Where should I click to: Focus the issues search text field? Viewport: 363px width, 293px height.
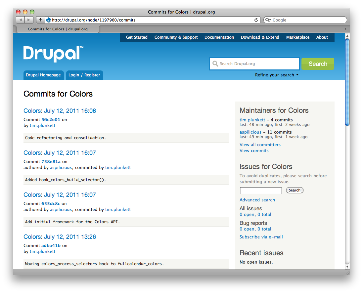[x=261, y=190]
